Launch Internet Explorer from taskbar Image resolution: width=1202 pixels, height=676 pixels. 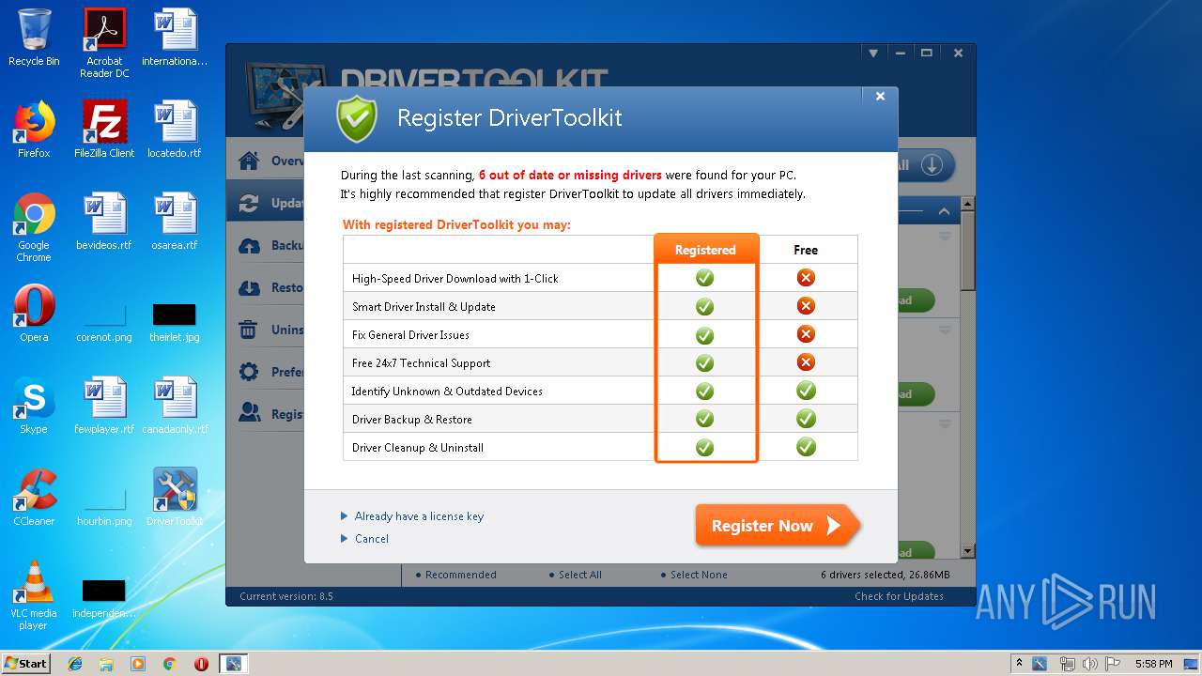tap(75, 664)
